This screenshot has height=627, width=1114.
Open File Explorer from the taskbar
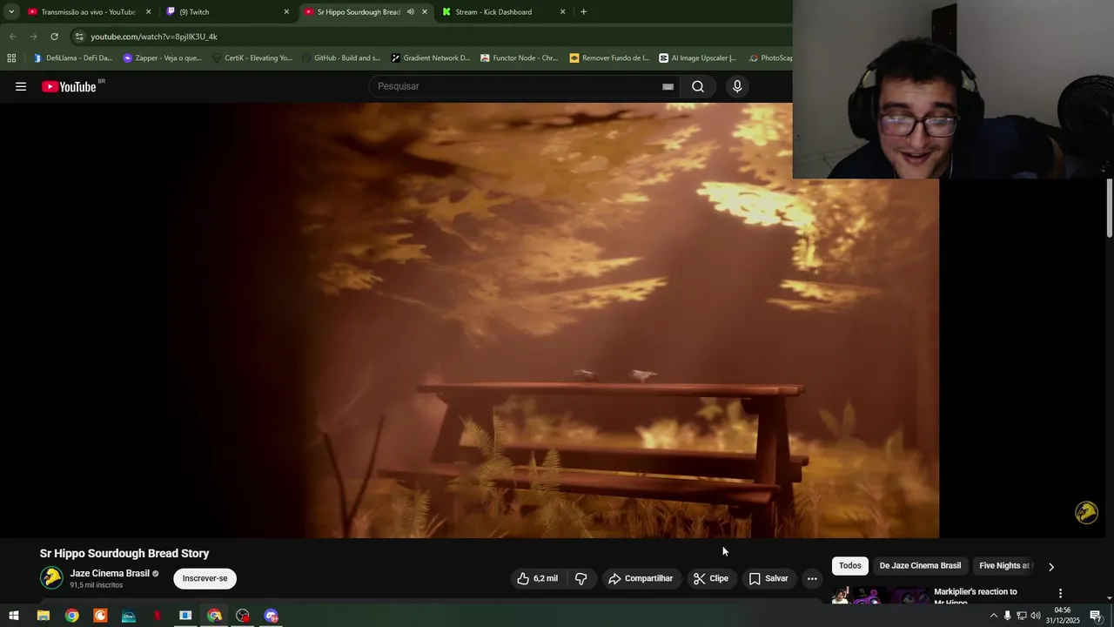[43, 616]
